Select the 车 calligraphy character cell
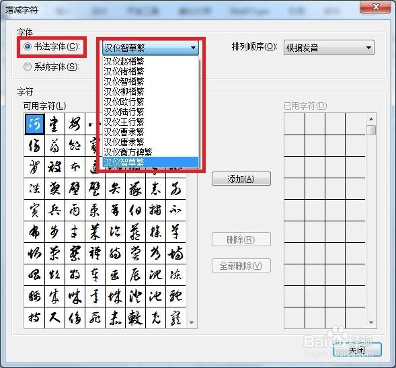 click(x=95, y=275)
